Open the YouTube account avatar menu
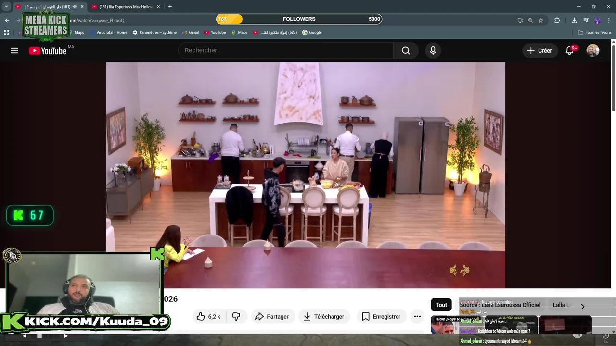 [593, 50]
